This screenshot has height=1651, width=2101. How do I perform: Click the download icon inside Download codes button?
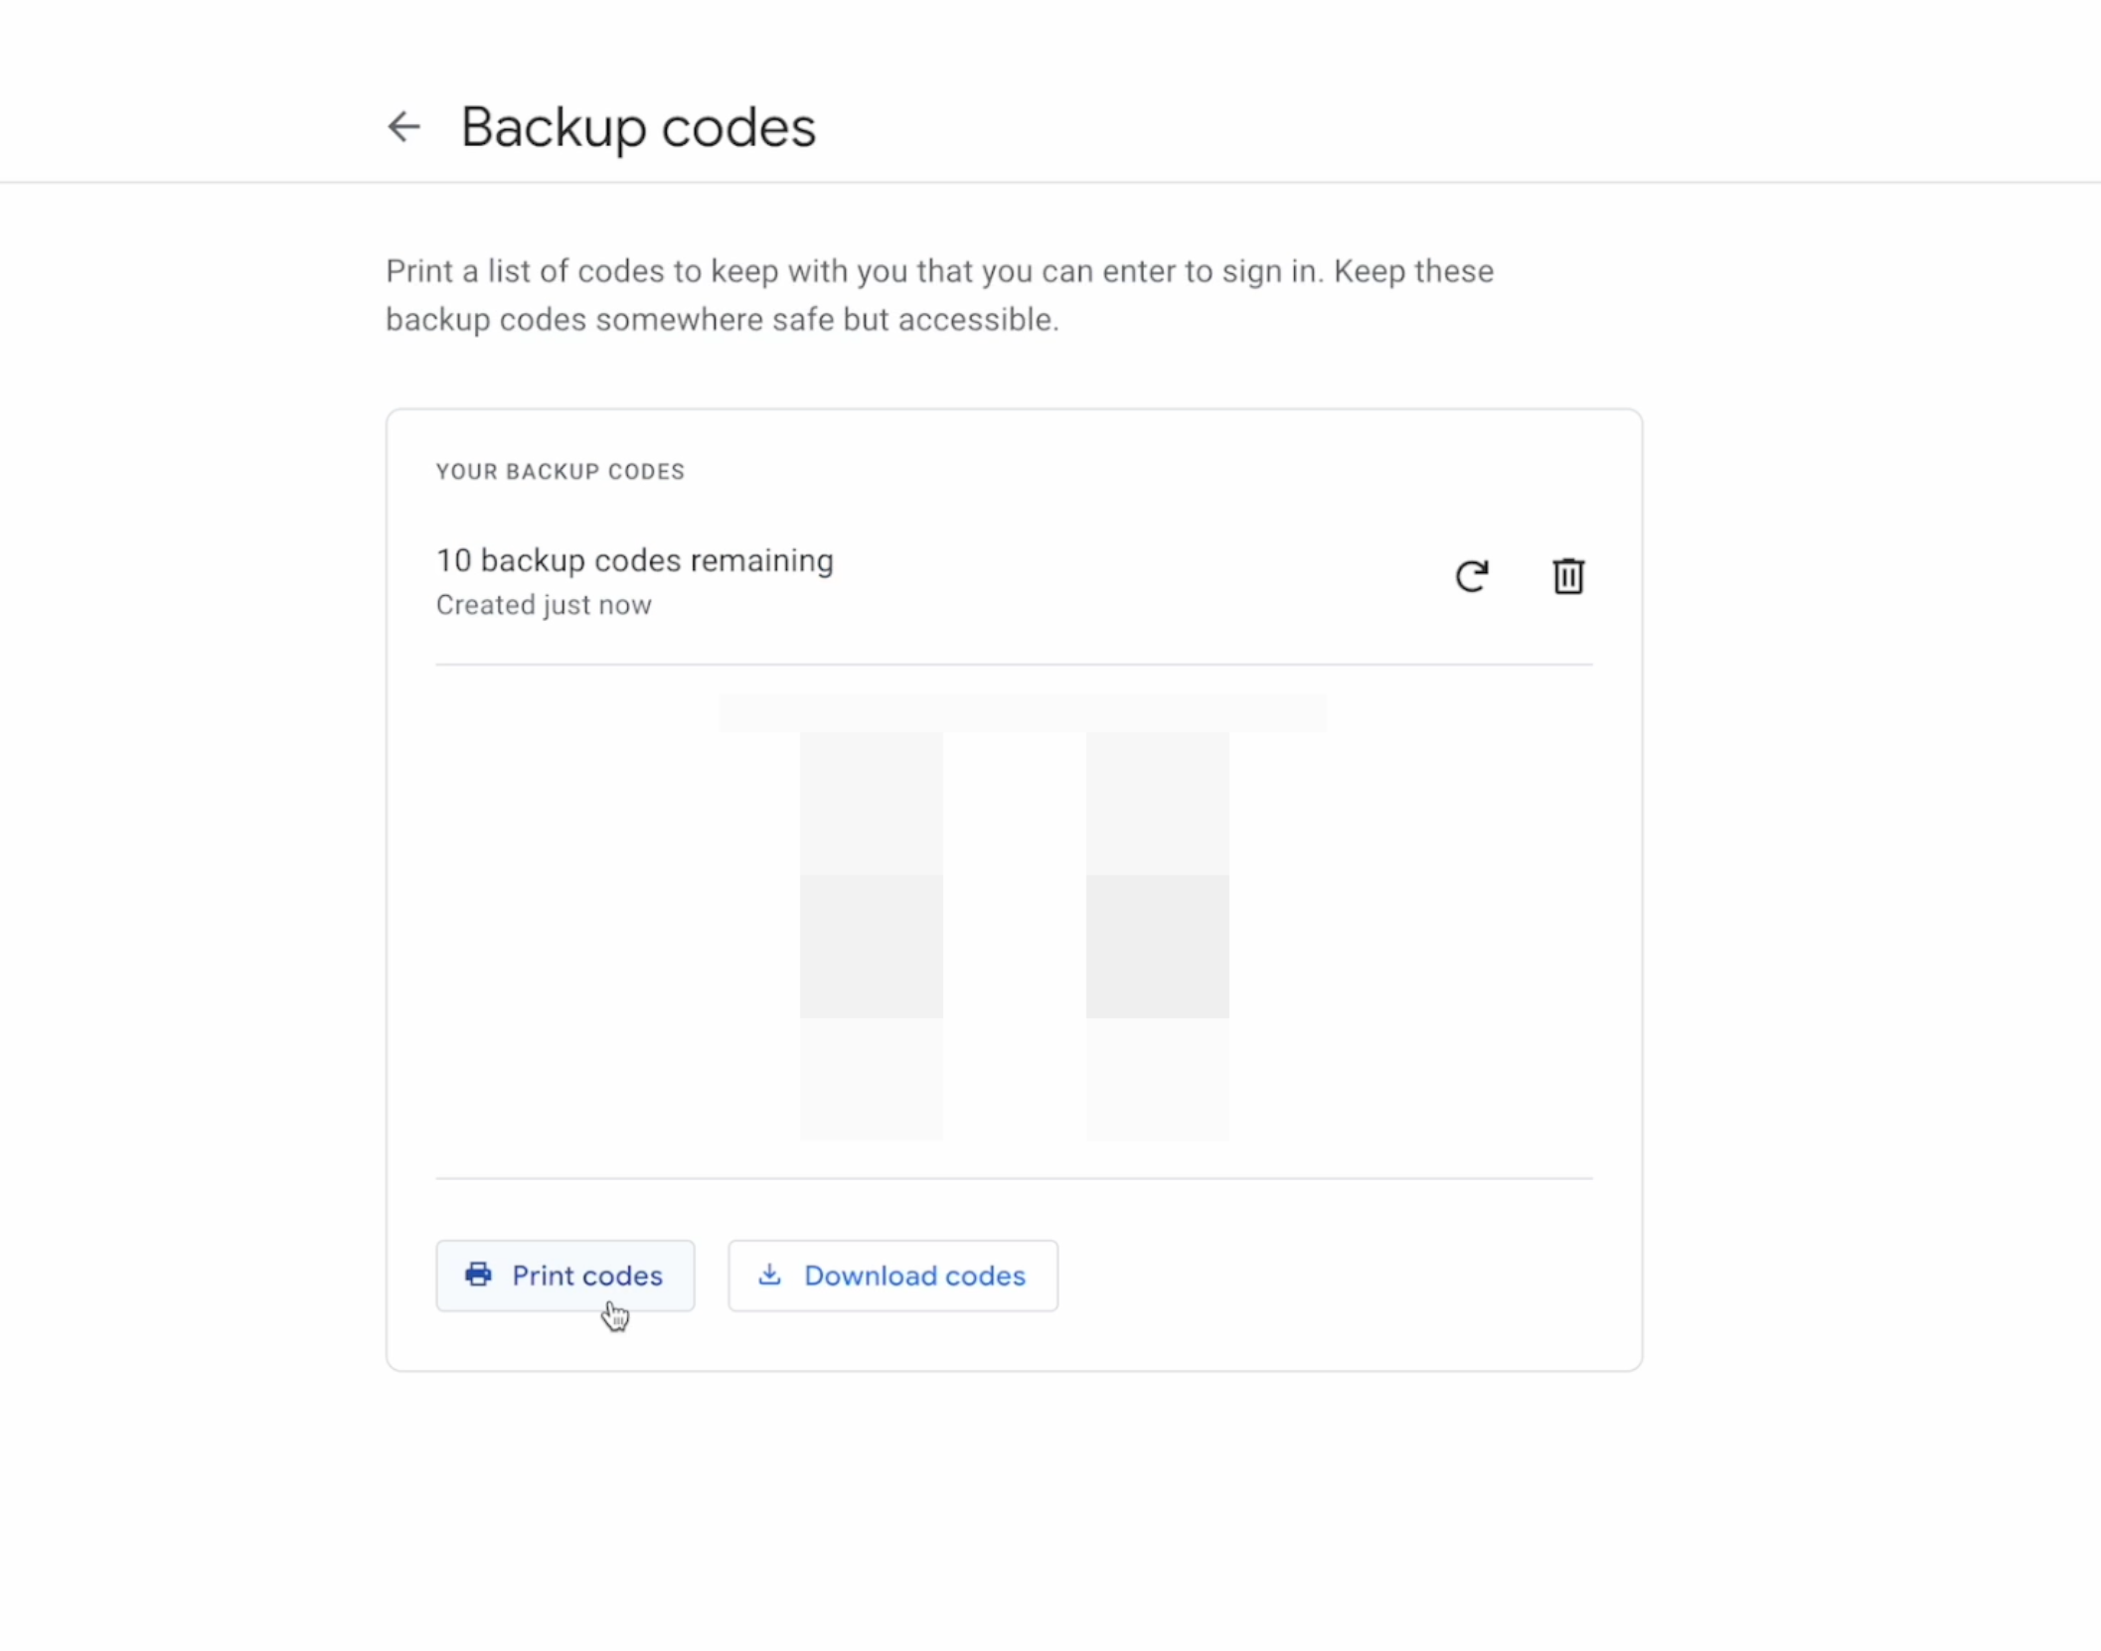click(770, 1276)
